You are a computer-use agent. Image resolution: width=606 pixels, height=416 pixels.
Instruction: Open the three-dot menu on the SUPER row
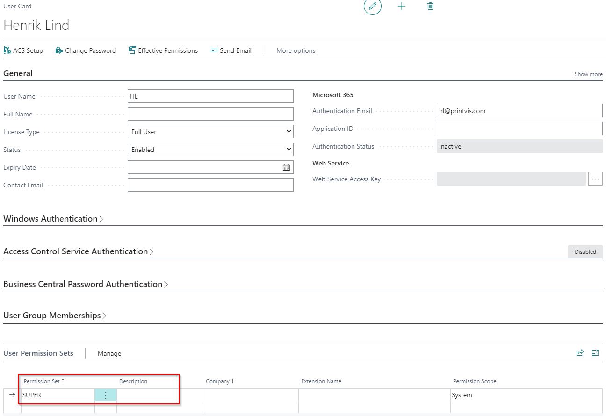[105, 395]
